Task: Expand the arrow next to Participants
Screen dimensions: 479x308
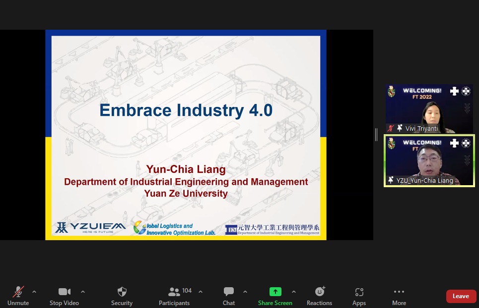Action: (201, 292)
